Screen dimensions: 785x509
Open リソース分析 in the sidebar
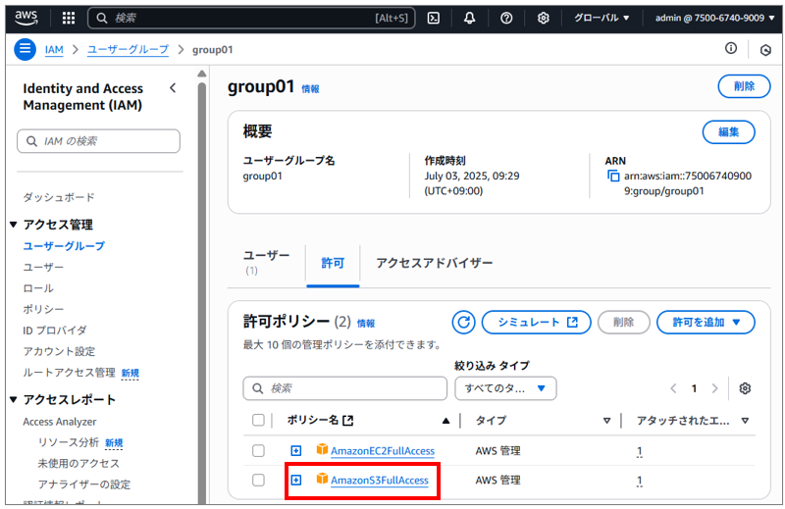[68, 443]
